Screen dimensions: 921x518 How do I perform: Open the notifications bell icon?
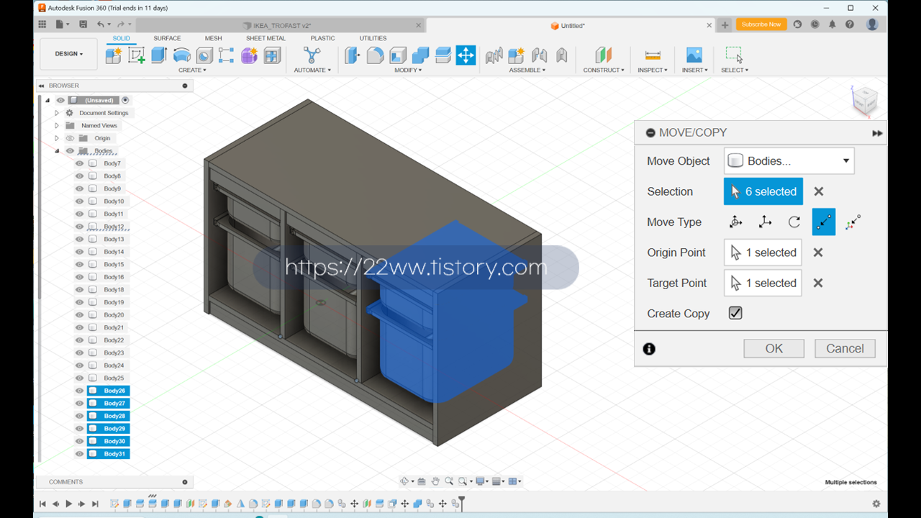click(x=832, y=24)
